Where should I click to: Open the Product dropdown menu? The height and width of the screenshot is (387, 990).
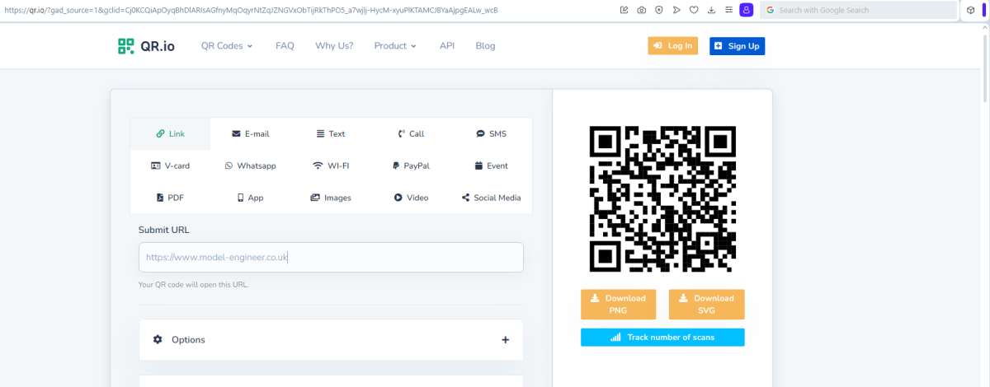395,46
